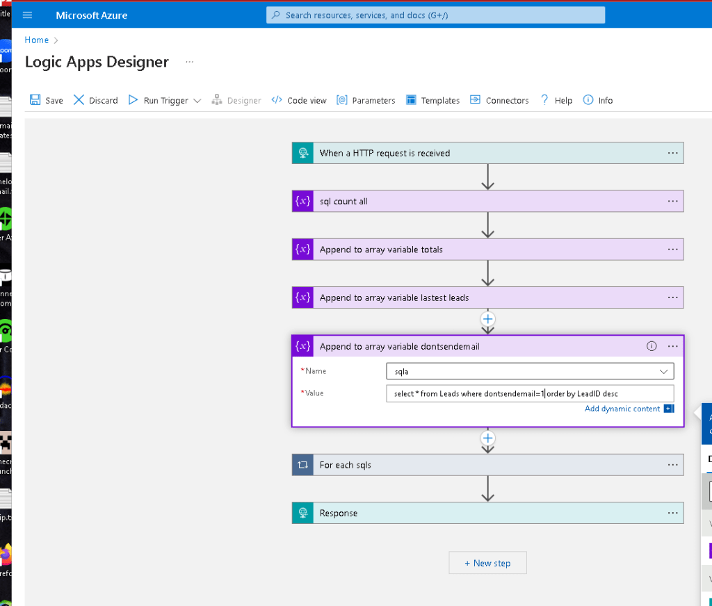Open ellipsis menu for dontsendemail step

(672, 346)
